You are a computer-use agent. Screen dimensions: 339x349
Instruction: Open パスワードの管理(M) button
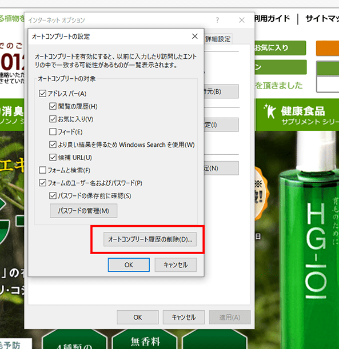(83, 211)
